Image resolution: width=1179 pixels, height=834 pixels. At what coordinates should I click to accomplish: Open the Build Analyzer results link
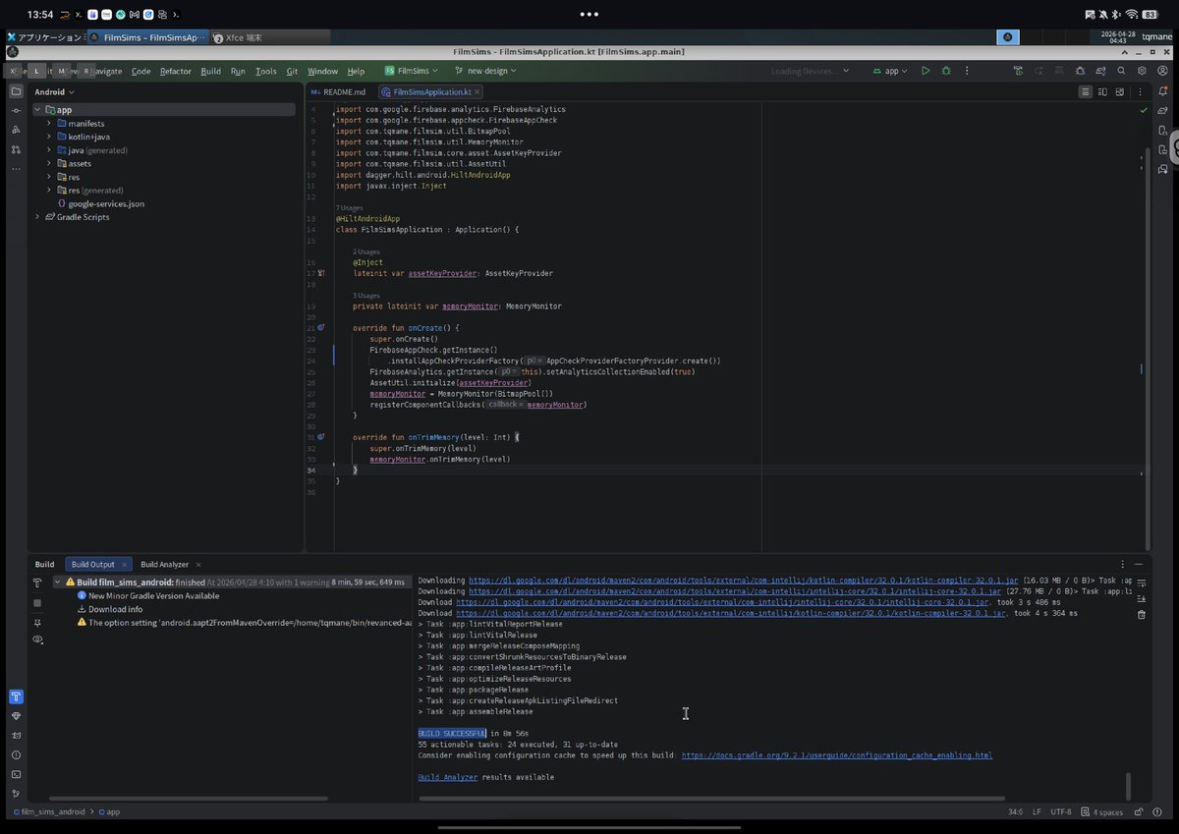(448, 777)
